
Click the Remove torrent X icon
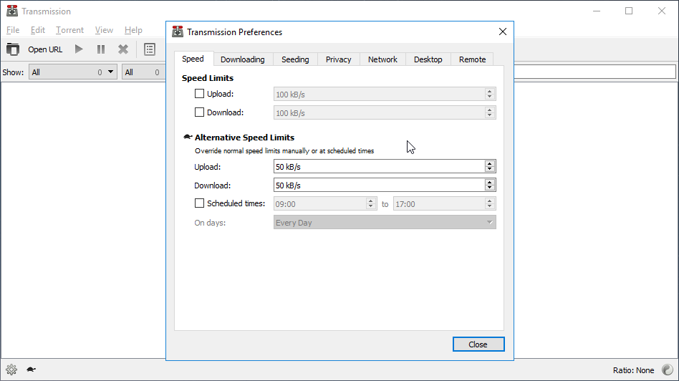coord(123,49)
